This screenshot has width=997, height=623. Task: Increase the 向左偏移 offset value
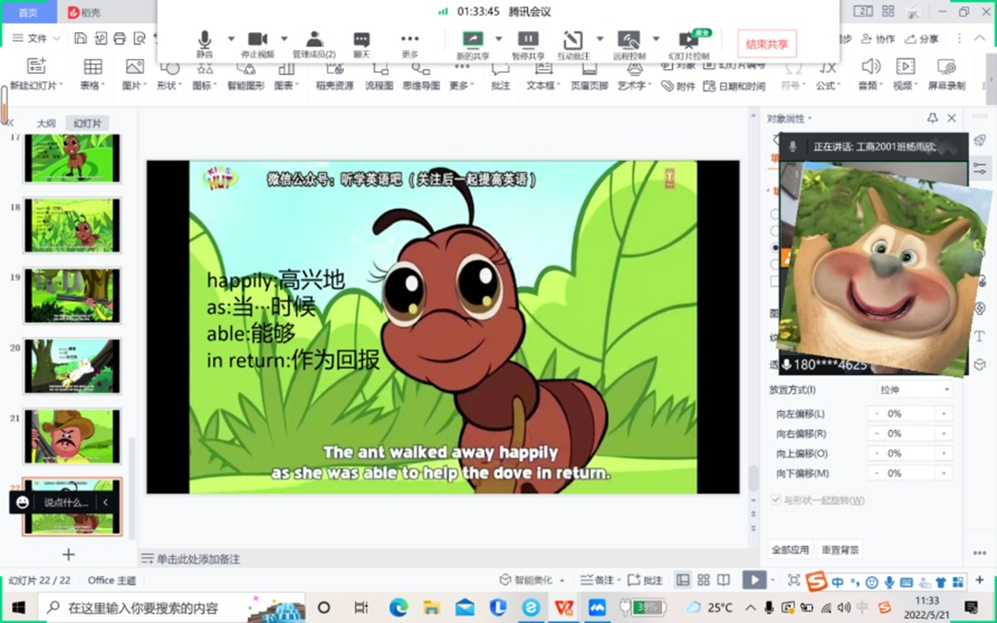[x=944, y=414]
